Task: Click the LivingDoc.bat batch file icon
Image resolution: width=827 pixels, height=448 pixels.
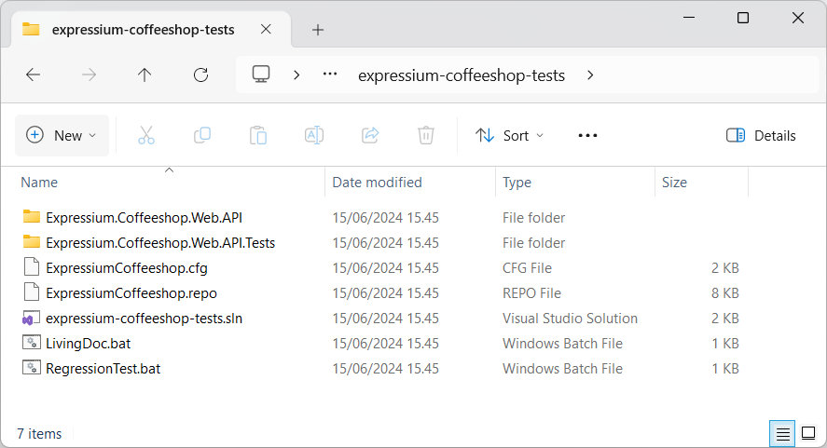Action: 31,343
